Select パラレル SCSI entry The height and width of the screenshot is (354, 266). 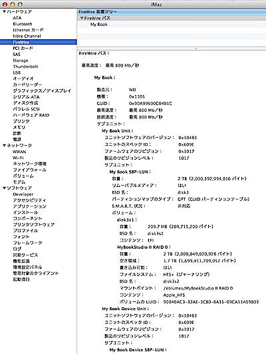click(x=26, y=109)
